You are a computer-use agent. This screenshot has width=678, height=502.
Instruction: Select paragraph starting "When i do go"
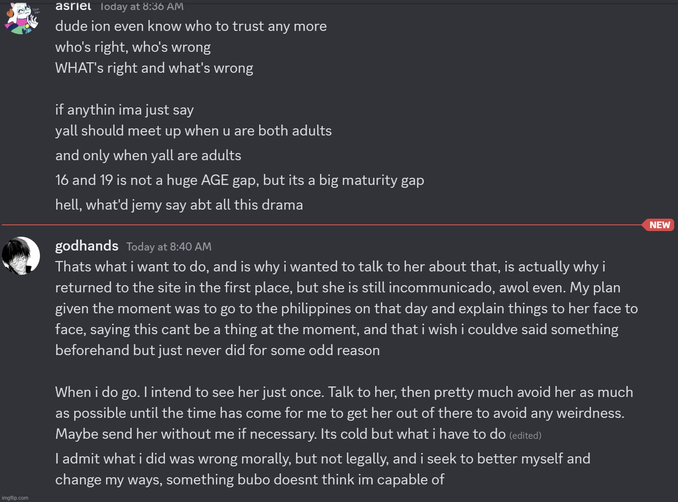(x=344, y=413)
